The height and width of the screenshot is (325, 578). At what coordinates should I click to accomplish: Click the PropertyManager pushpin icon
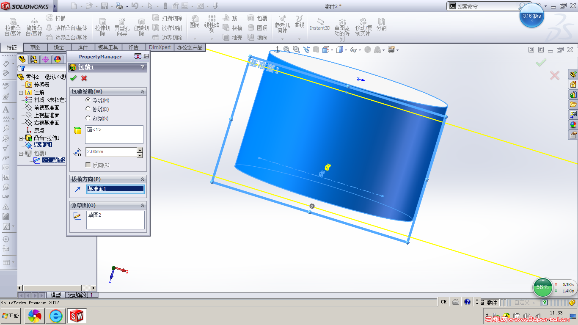(x=146, y=56)
